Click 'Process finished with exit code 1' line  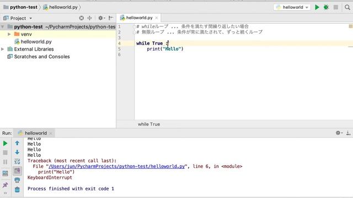coord(71,189)
